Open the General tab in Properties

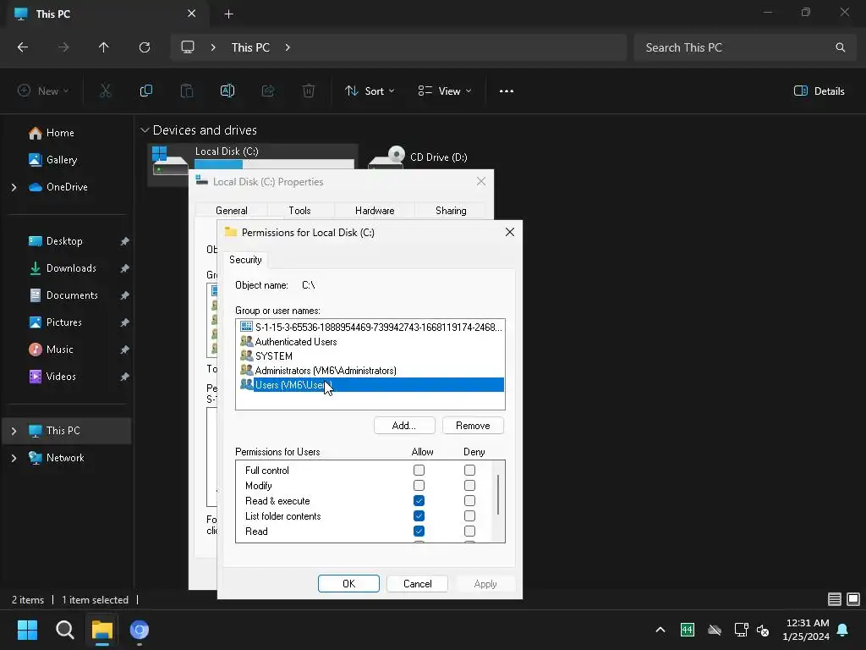click(x=232, y=211)
